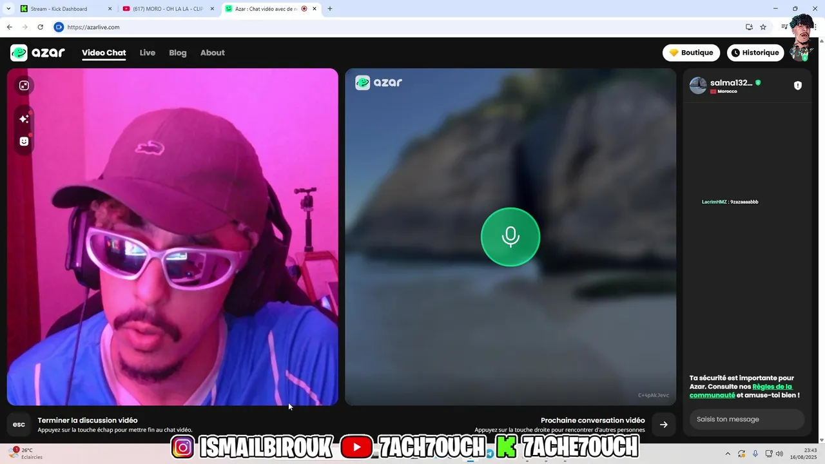
Task: Click the salma132... username
Action: coord(731,82)
